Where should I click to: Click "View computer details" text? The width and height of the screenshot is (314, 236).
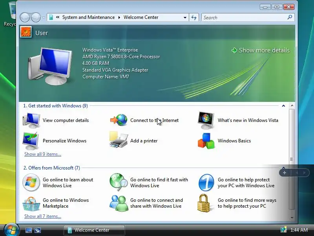click(x=66, y=120)
